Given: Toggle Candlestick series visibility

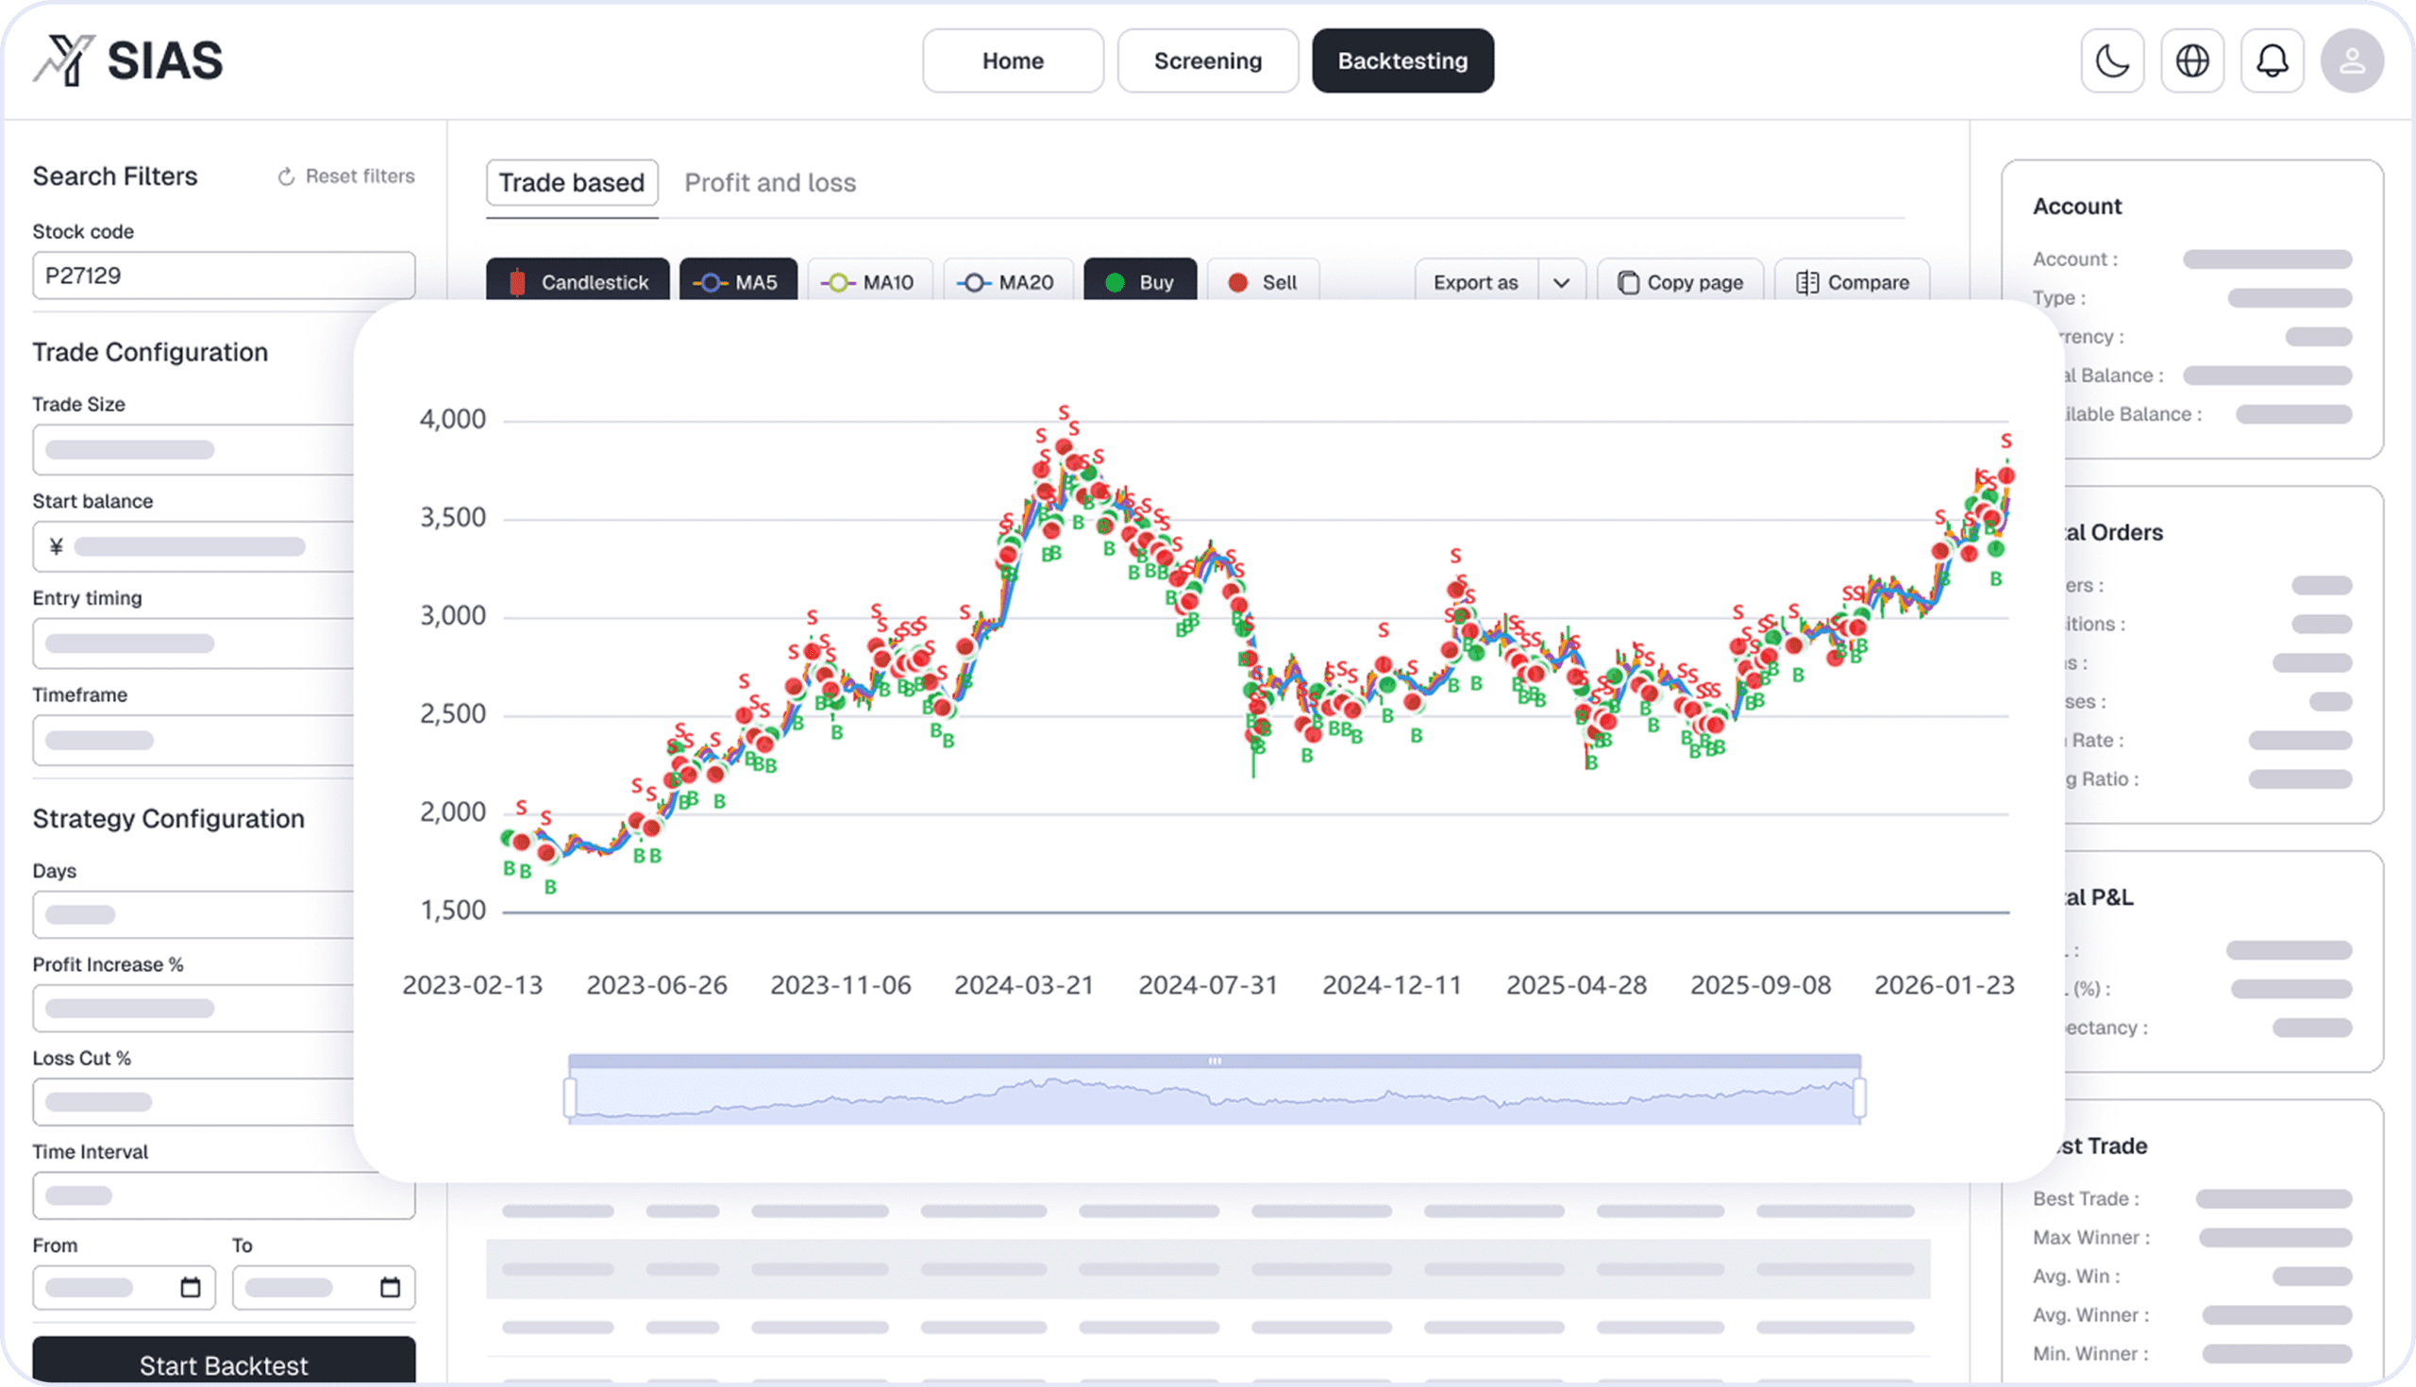Looking at the screenshot, I should [578, 282].
